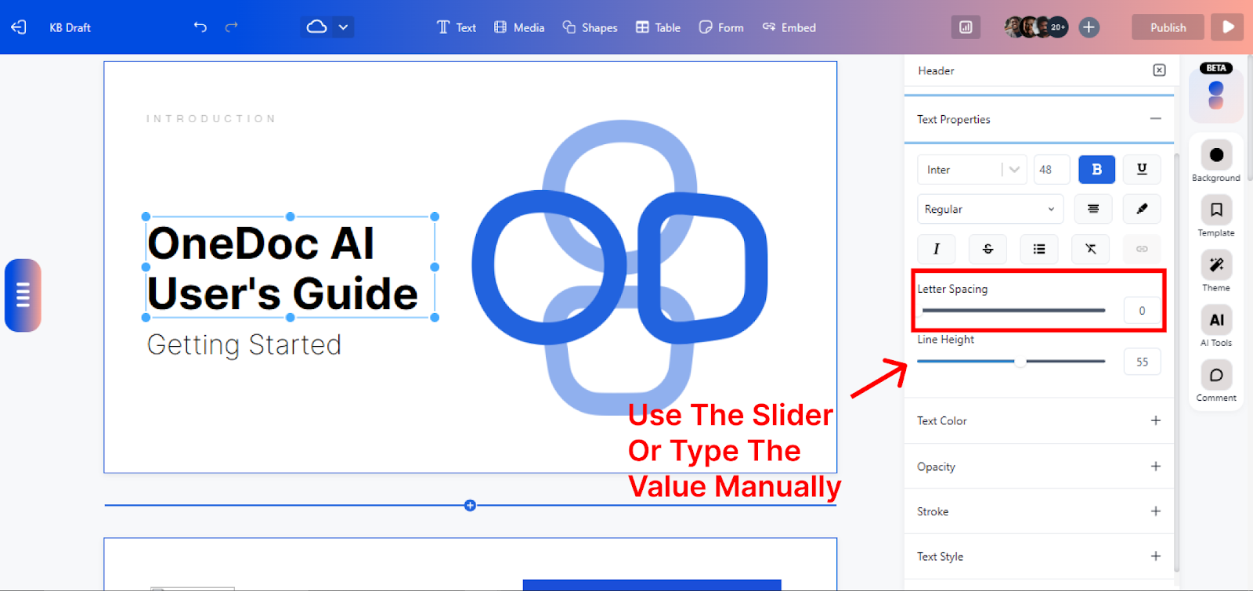
Task: Expand the Stroke section
Action: [x=1155, y=511]
